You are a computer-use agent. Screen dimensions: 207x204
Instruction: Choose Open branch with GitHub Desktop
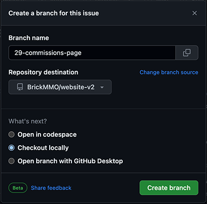11,161
